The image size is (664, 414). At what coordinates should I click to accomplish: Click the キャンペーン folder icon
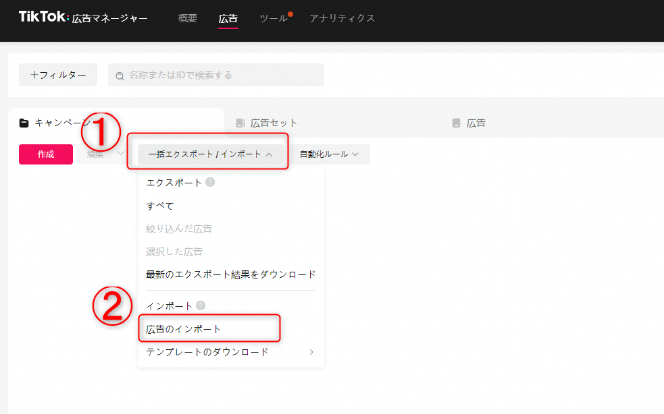24,123
